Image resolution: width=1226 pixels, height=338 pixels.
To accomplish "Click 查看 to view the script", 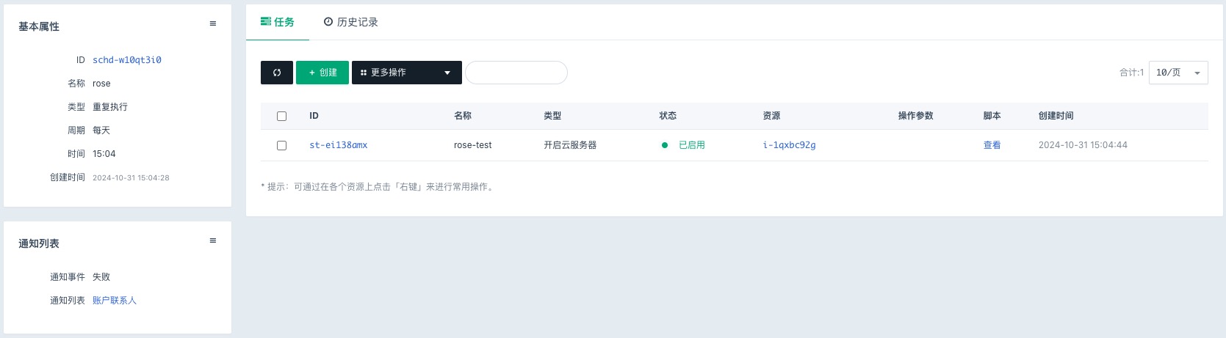I will click(992, 145).
